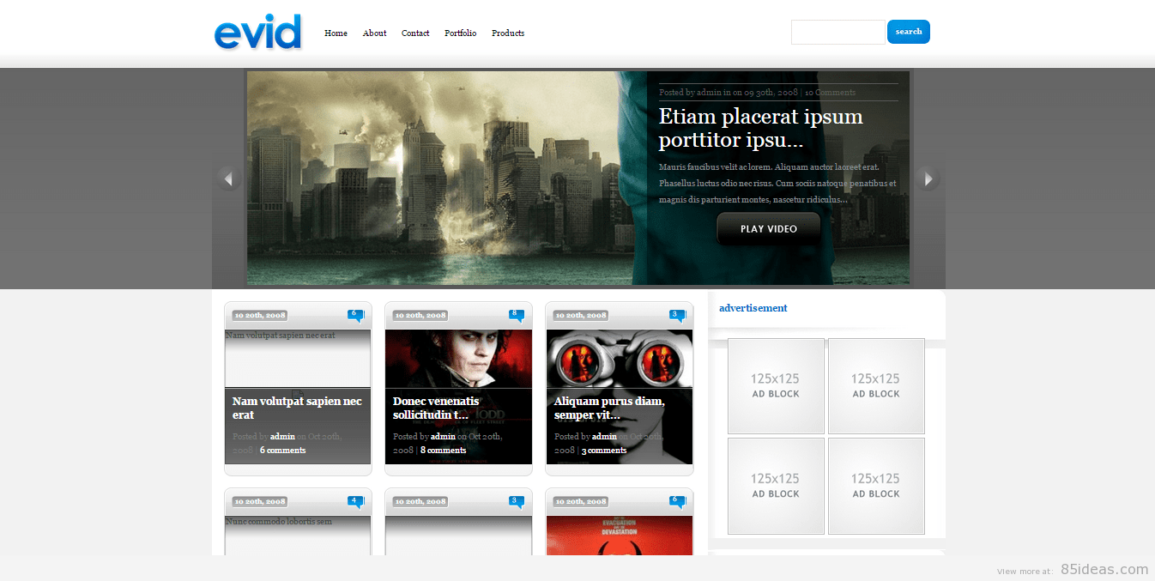Open comment bubble on Aliquam purus card
The image size is (1155, 581).
676,316
